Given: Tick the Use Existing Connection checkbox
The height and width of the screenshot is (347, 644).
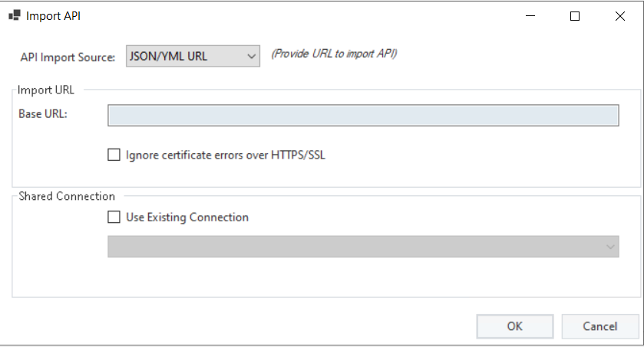Looking at the screenshot, I should pos(114,217).
